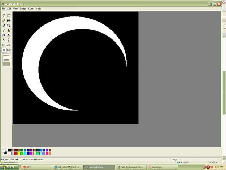
Task: Open the Edit menu
Action: point(9,8)
